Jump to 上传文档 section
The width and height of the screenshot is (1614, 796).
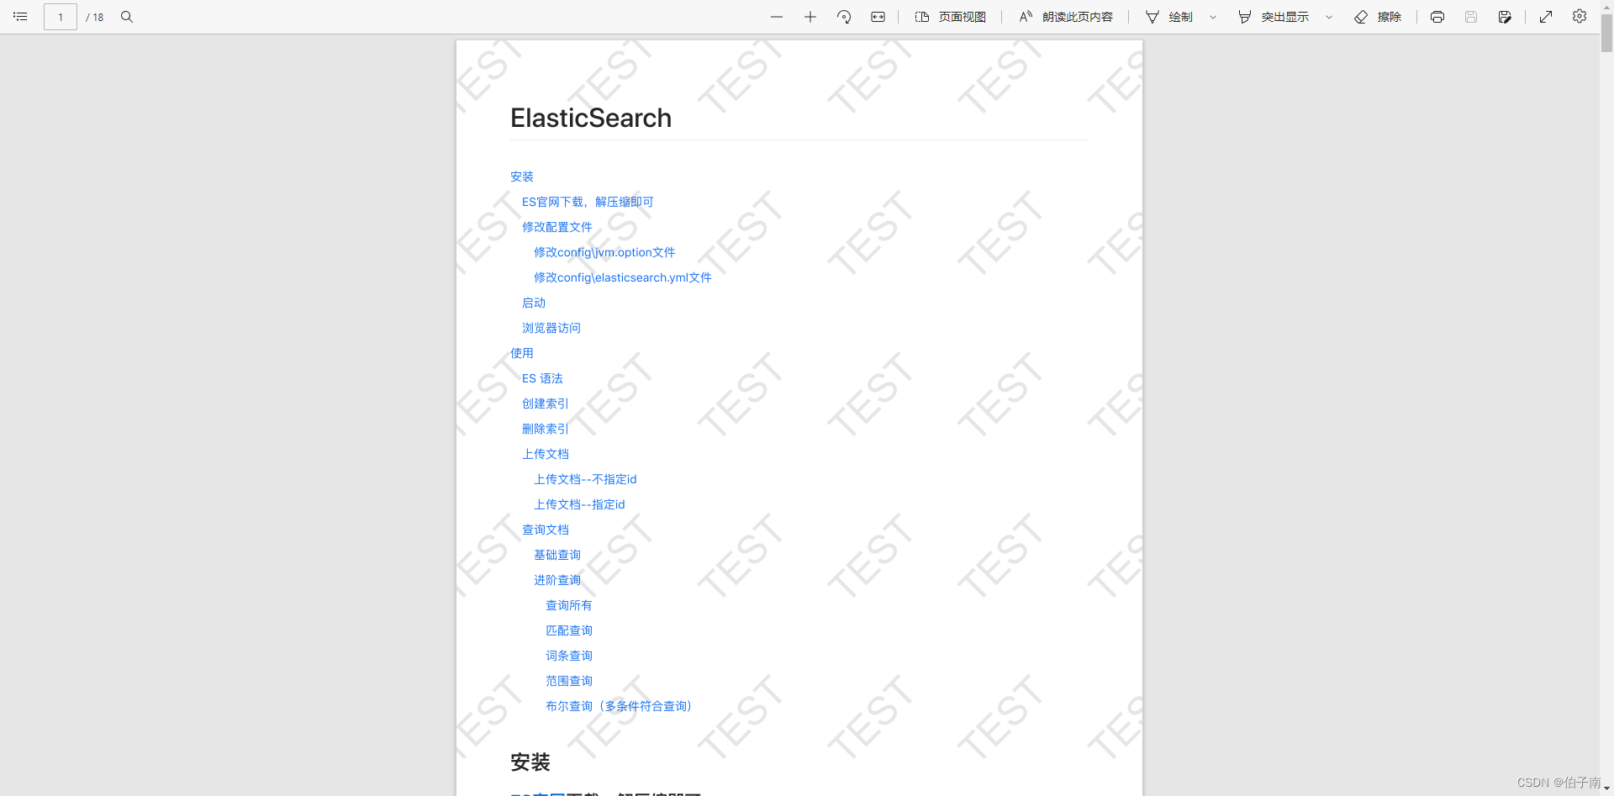(546, 454)
